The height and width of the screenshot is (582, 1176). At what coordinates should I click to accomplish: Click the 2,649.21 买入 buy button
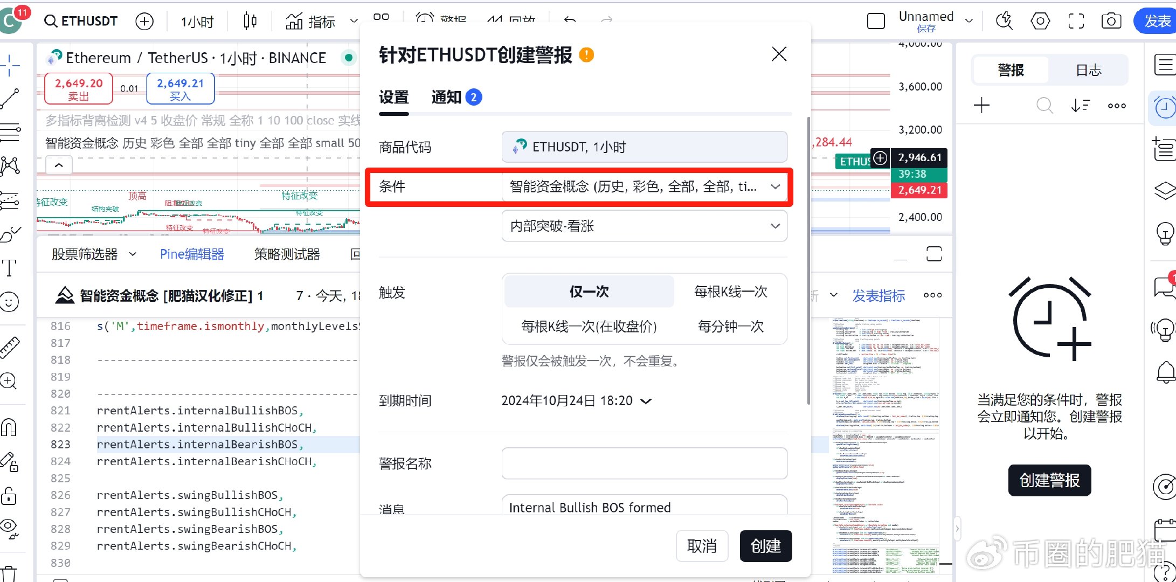(181, 89)
